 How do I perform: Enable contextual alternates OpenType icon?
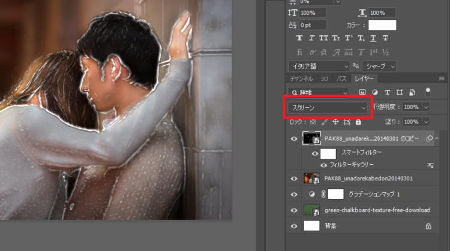pyautogui.click(x=313, y=52)
